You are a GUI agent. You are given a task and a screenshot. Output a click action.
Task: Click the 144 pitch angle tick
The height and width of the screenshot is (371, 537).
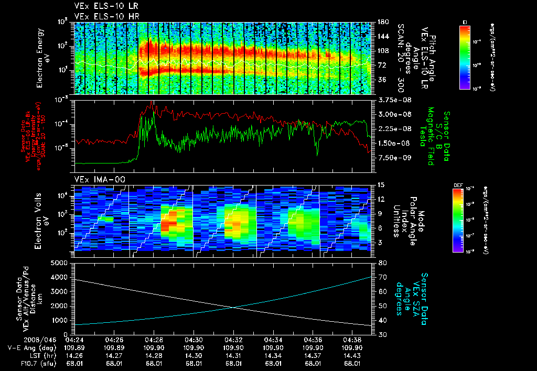point(383,36)
